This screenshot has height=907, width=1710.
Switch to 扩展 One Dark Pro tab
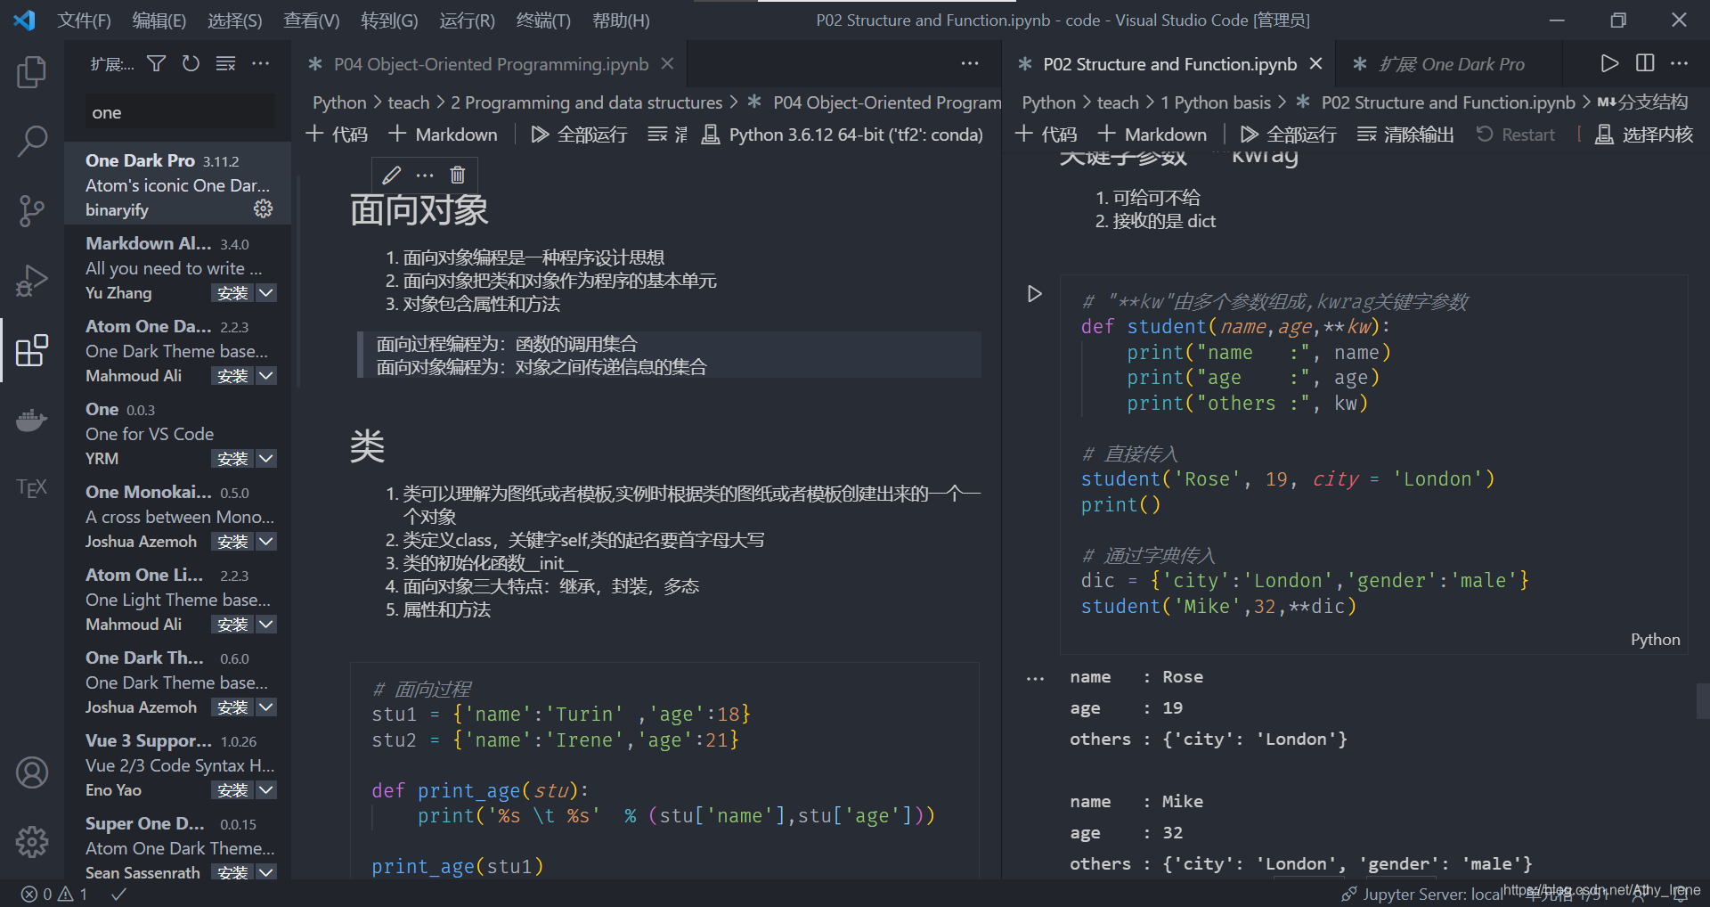1451,64
